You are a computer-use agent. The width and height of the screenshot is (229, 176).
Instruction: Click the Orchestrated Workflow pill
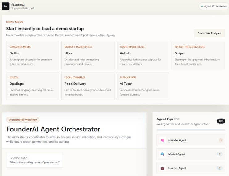(x=23, y=120)
